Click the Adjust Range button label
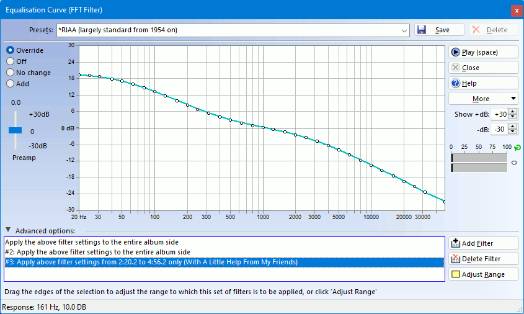 click(483, 274)
